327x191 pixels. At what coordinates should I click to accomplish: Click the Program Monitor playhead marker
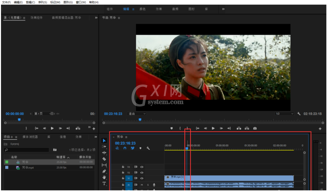(x=140, y=119)
